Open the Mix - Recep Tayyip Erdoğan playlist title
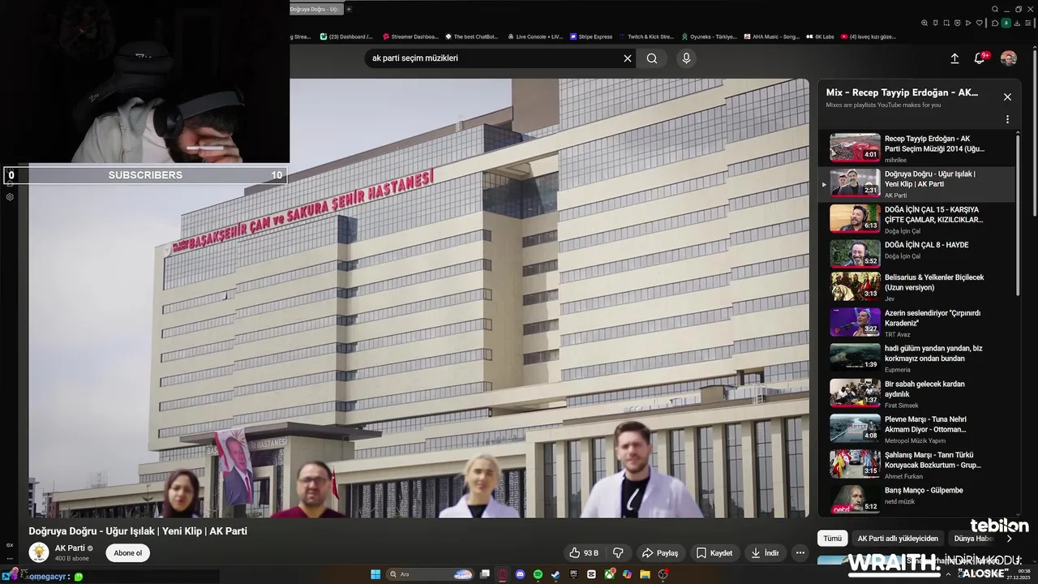This screenshot has width=1038, height=584. click(902, 92)
